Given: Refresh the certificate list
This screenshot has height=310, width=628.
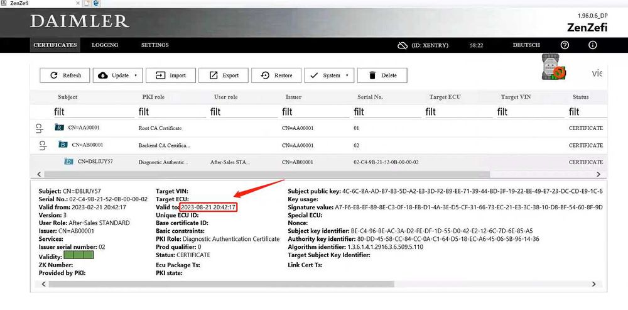Looking at the screenshot, I should pos(65,75).
